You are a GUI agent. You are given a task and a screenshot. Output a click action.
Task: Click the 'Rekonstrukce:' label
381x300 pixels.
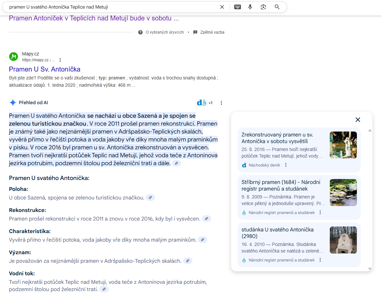click(27, 210)
